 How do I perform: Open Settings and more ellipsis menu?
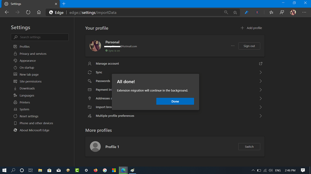[304, 12]
